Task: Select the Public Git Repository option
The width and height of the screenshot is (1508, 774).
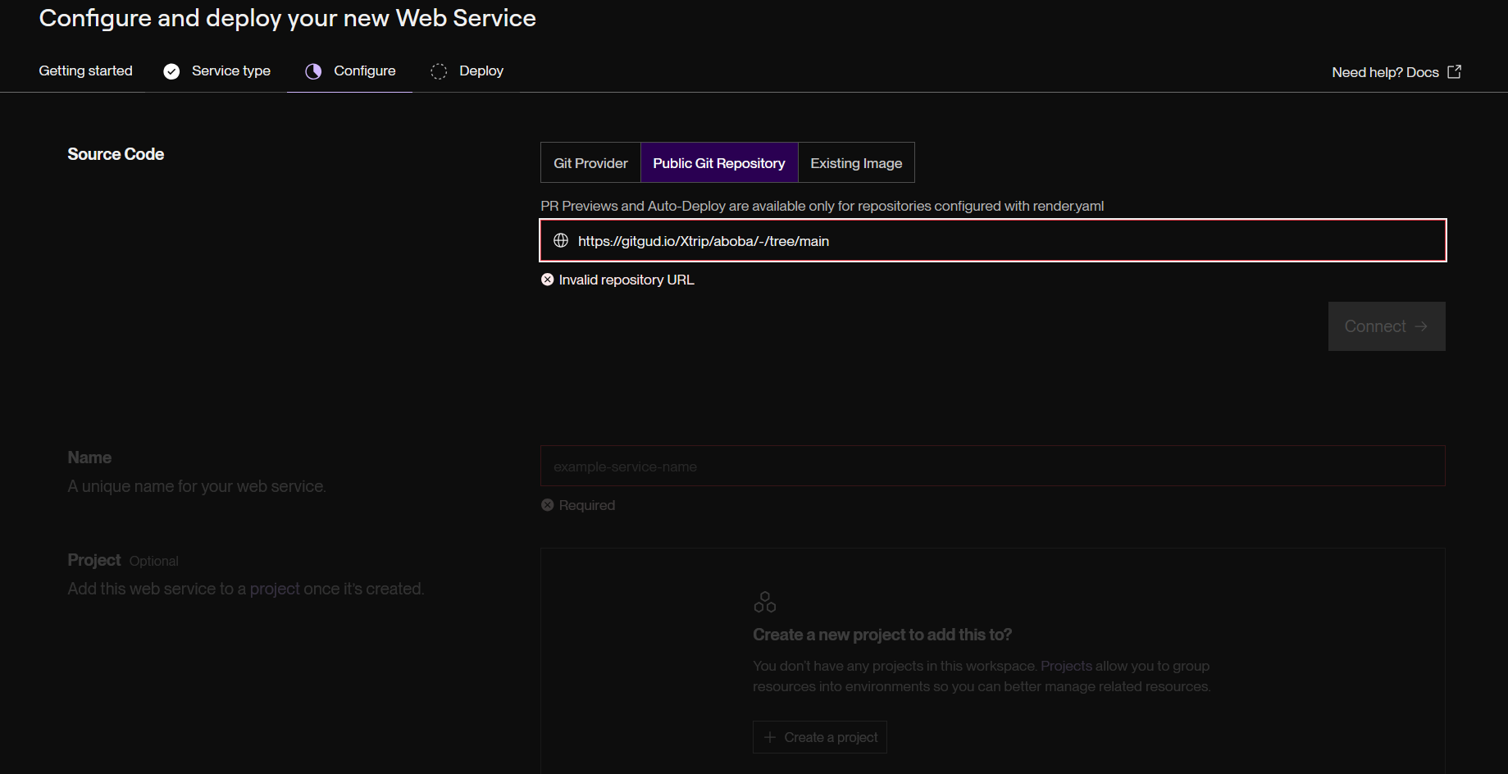Action: (x=719, y=163)
